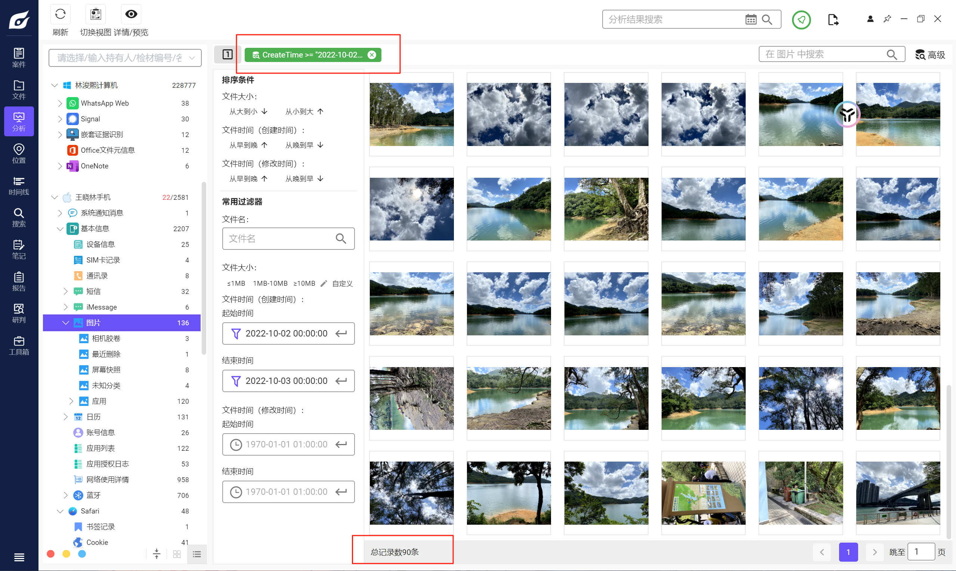
Task: Open the Timeline (时间线) sidebar icon
Action: (19, 186)
